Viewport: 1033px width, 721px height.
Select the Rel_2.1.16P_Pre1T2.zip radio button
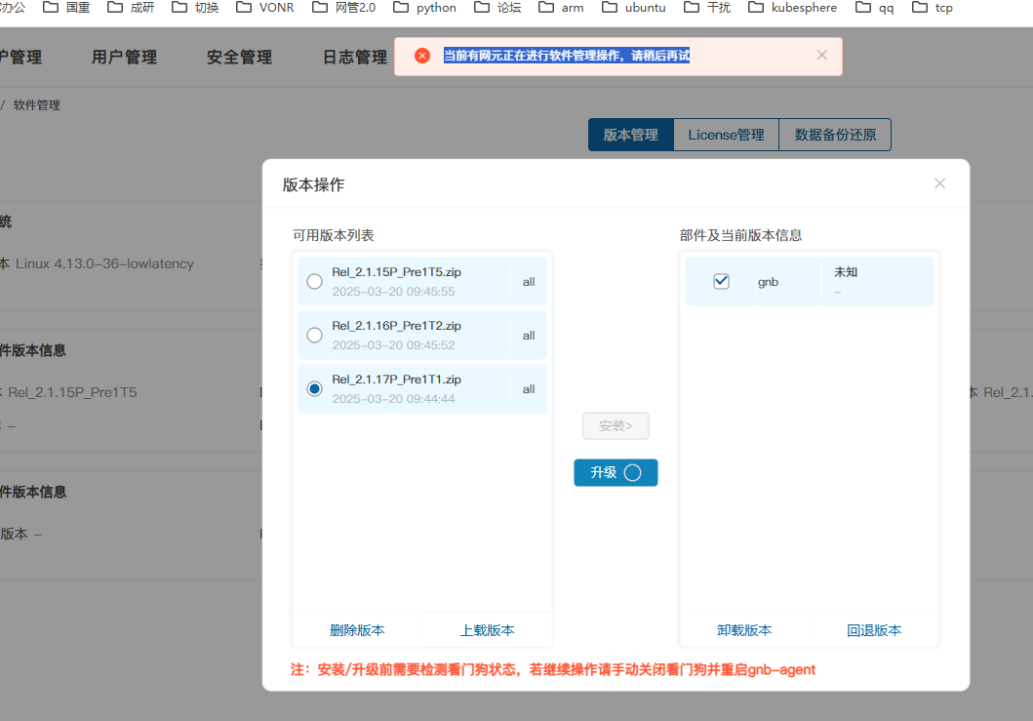314,336
